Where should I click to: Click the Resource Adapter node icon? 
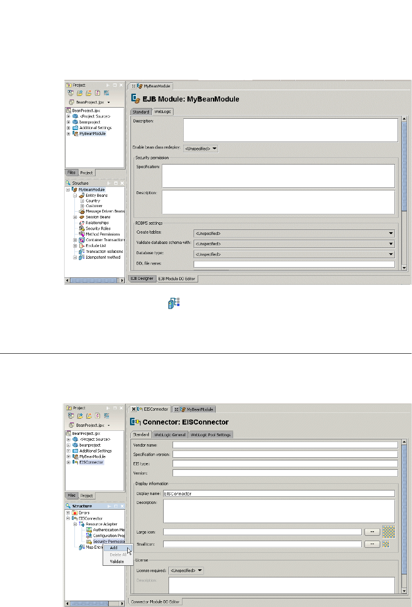point(82,524)
